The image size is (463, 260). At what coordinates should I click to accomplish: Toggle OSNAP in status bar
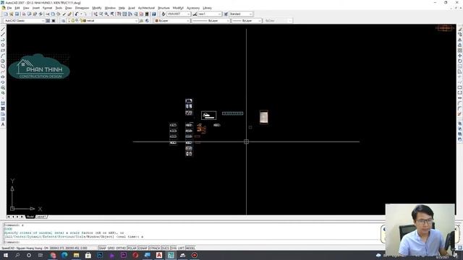(x=143, y=248)
